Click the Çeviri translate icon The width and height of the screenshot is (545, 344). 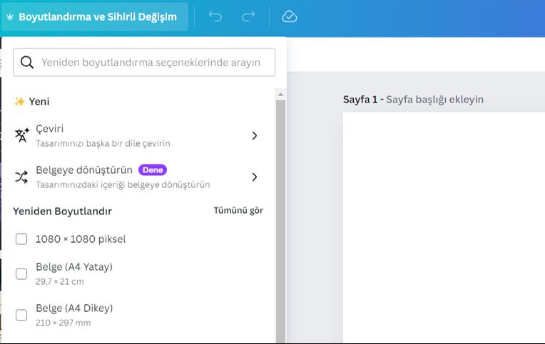tap(22, 135)
